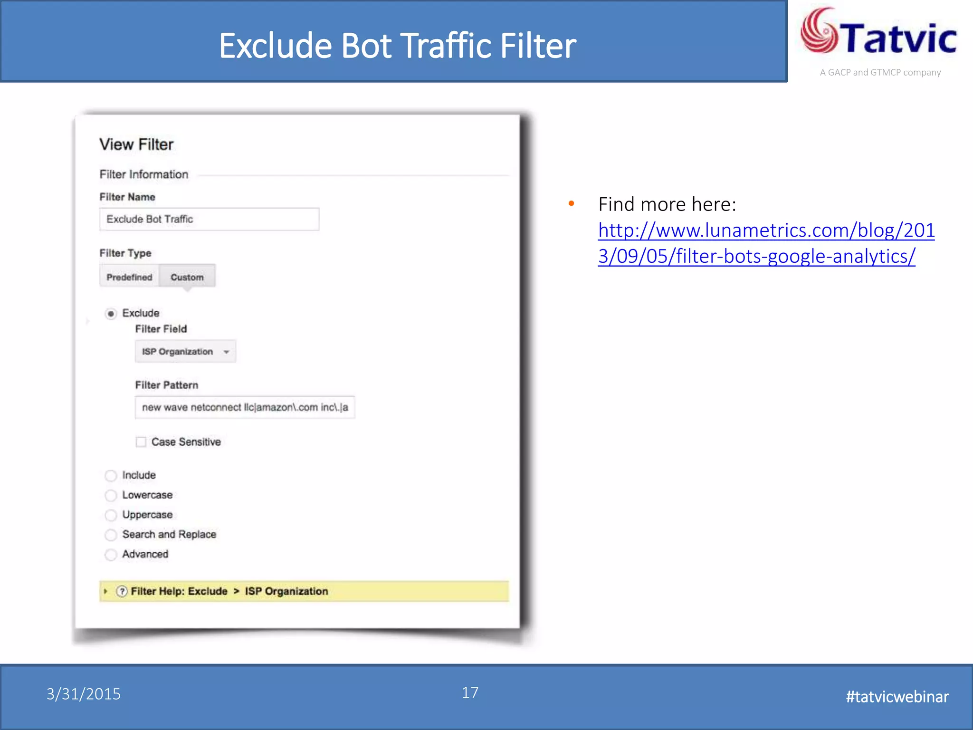Select the Lowercase radio button

click(x=111, y=496)
